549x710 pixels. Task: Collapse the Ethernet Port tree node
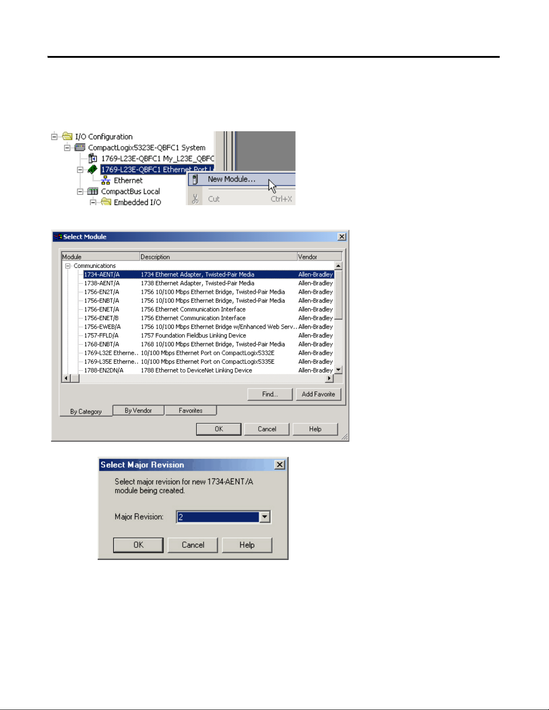[x=80, y=169]
